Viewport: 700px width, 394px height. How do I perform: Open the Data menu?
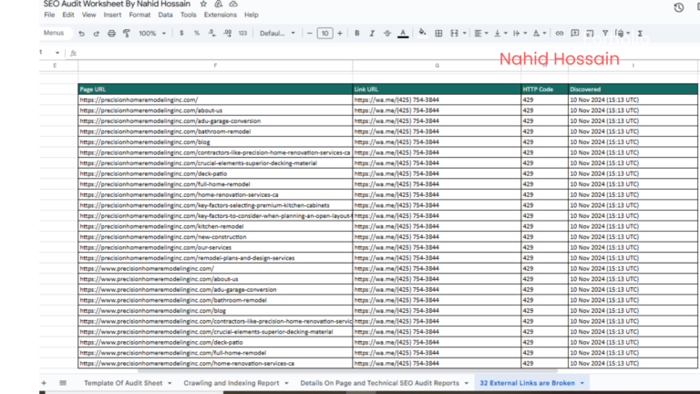165,15
